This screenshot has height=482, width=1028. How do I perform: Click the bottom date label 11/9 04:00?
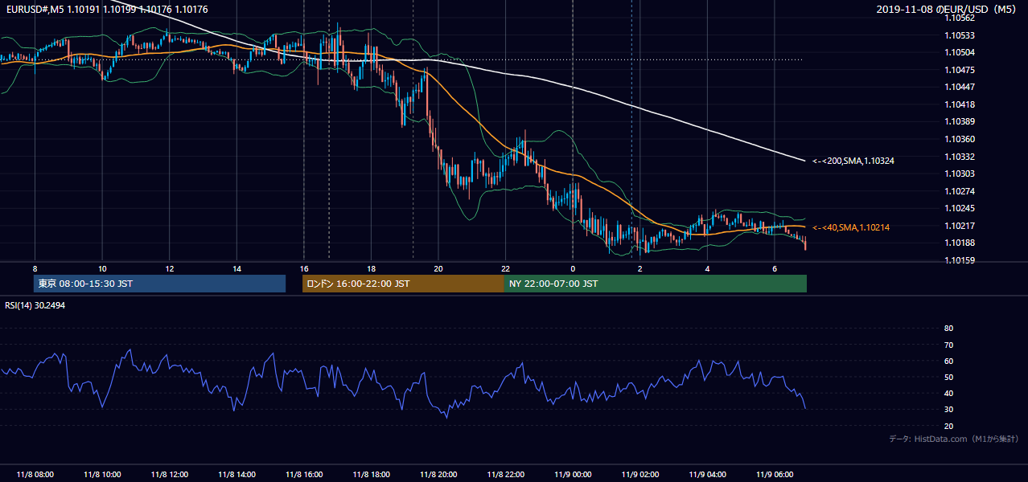tap(707, 475)
